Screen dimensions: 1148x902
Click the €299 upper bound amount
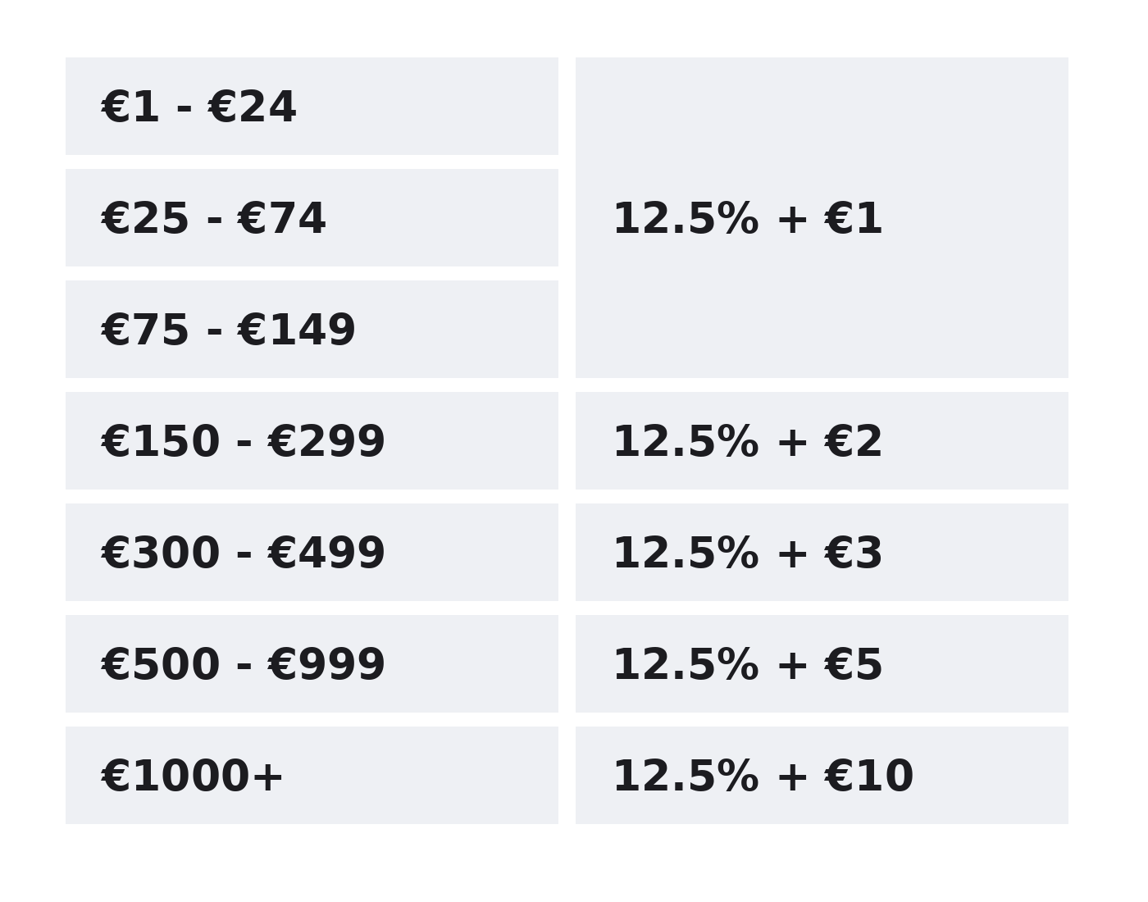(x=326, y=442)
